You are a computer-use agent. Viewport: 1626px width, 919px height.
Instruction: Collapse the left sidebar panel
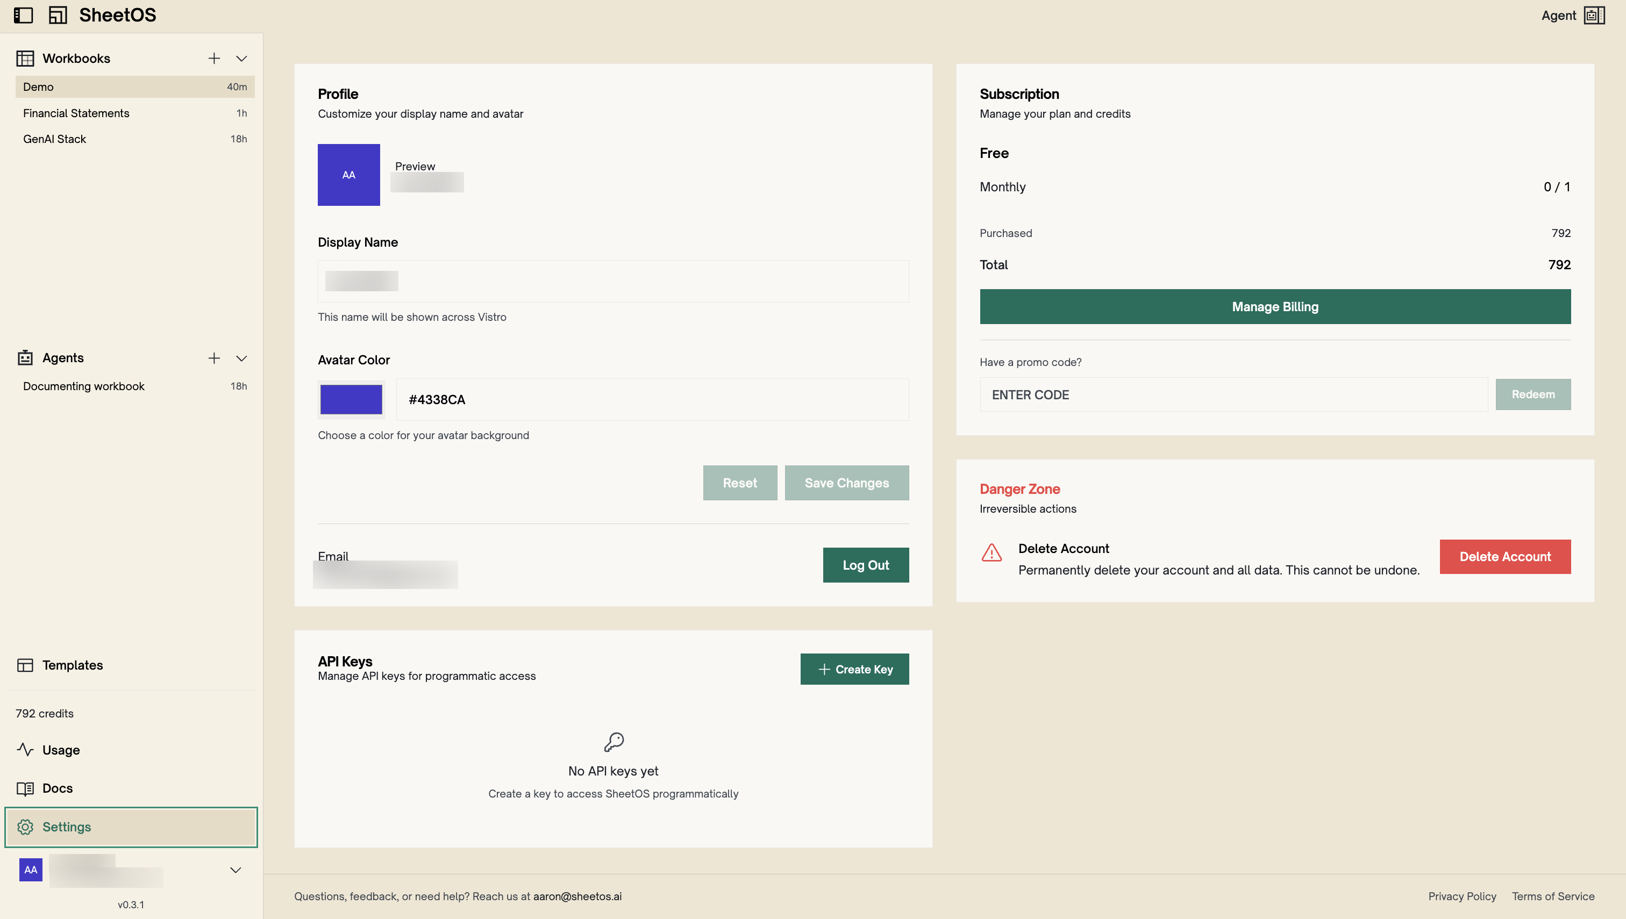[x=23, y=16]
